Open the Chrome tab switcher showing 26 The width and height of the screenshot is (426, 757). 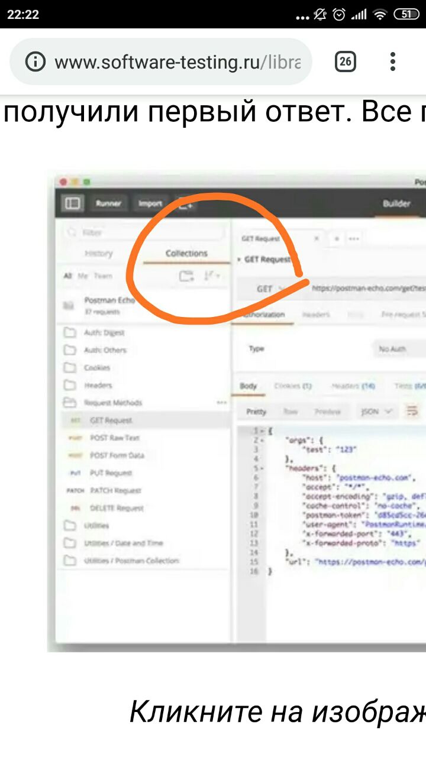tap(346, 62)
